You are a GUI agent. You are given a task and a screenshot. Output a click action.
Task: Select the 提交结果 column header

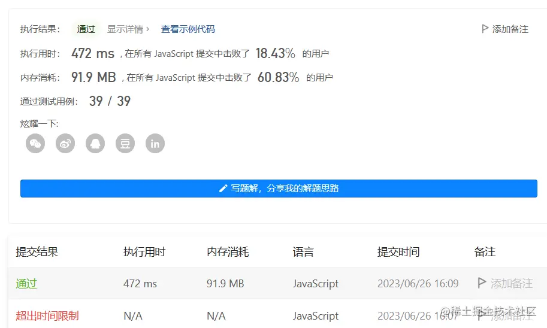click(37, 251)
